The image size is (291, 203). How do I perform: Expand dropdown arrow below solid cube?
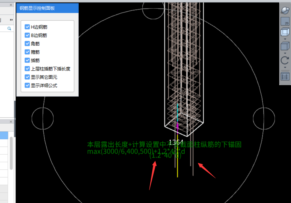(x=285, y=53)
